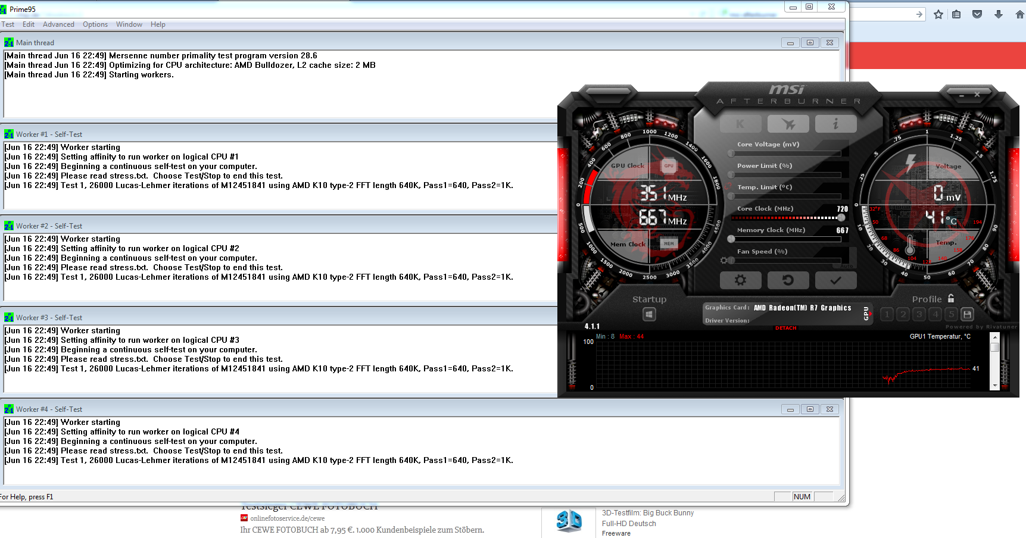The image size is (1026, 538).
Task: Click the Temp. Limit slider handle
Action: tap(731, 196)
